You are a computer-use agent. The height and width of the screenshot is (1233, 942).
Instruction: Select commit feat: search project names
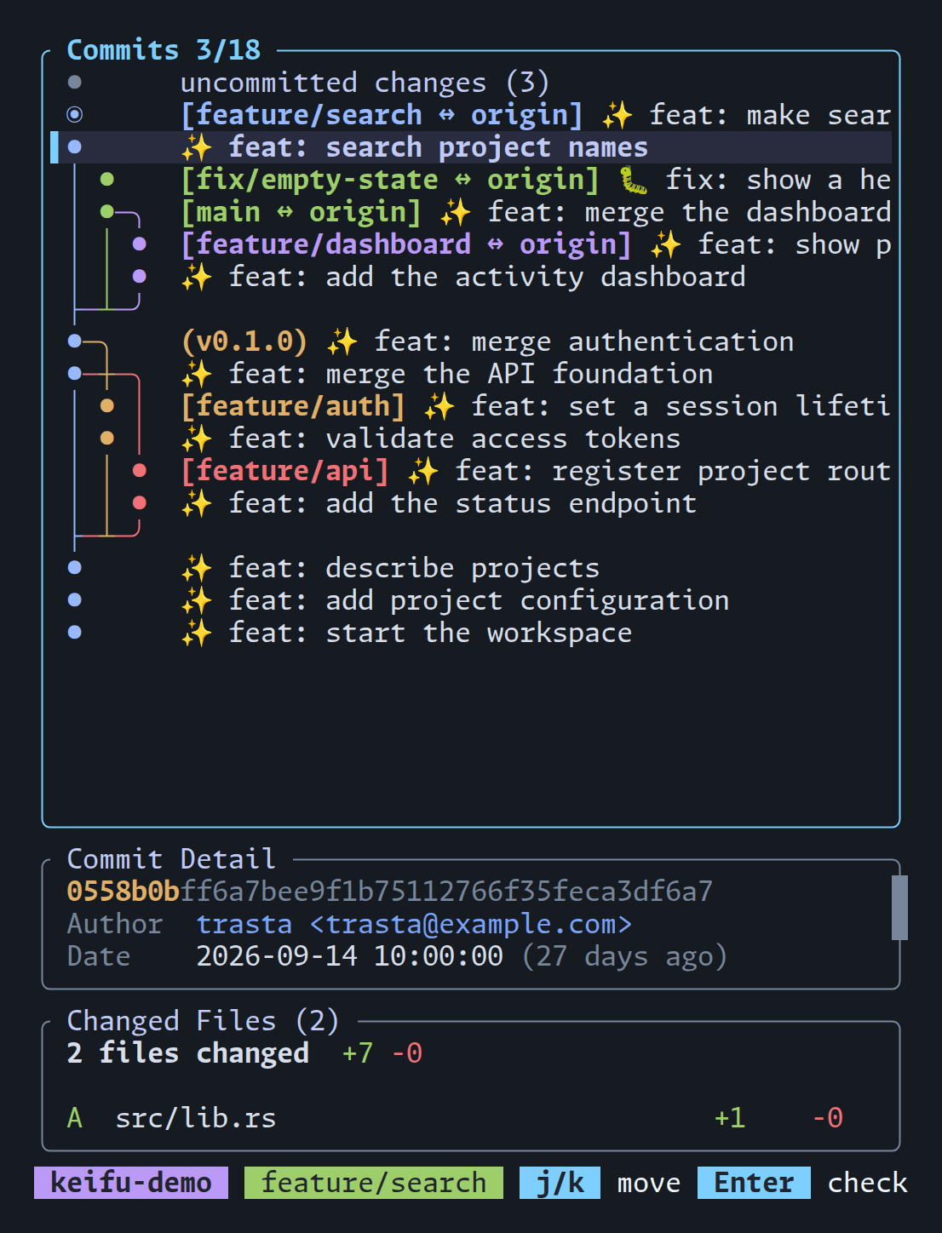471,147
